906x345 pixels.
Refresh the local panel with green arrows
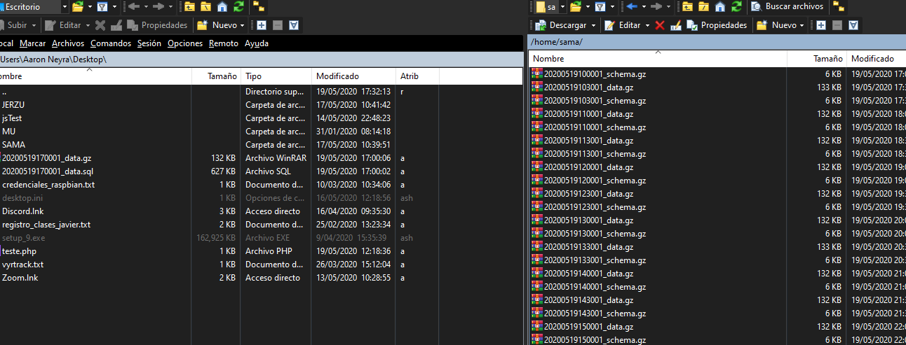[x=238, y=7]
